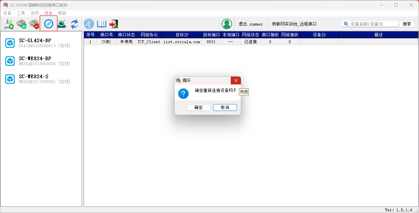Open the manual book icon
Viewport: 419px width, 213px height.
pyautogui.click(x=101, y=24)
